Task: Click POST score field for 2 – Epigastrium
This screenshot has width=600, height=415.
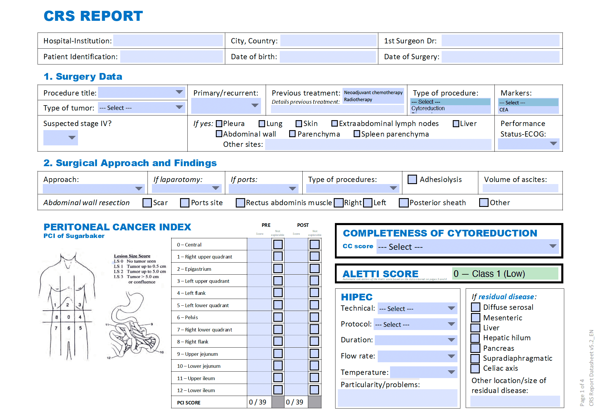Action: click(x=296, y=268)
